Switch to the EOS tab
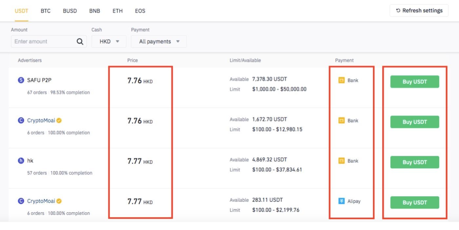The image size is (459, 230). pos(140,11)
